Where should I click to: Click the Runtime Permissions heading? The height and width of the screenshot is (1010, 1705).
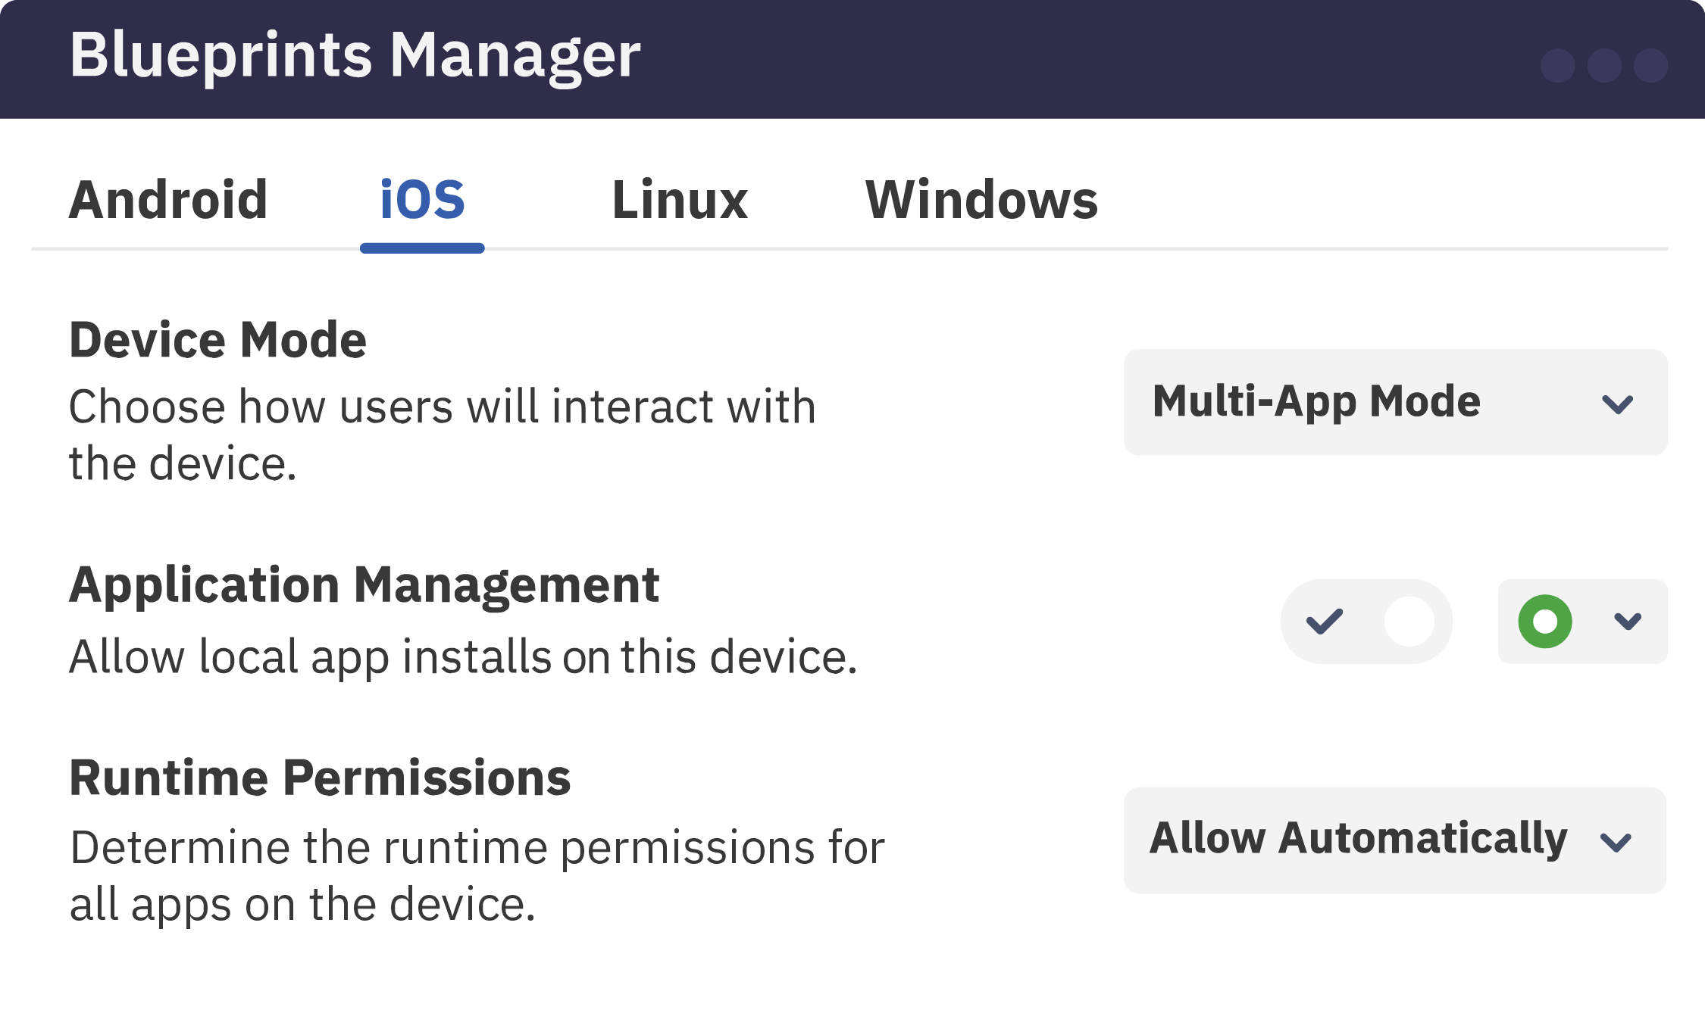click(320, 778)
